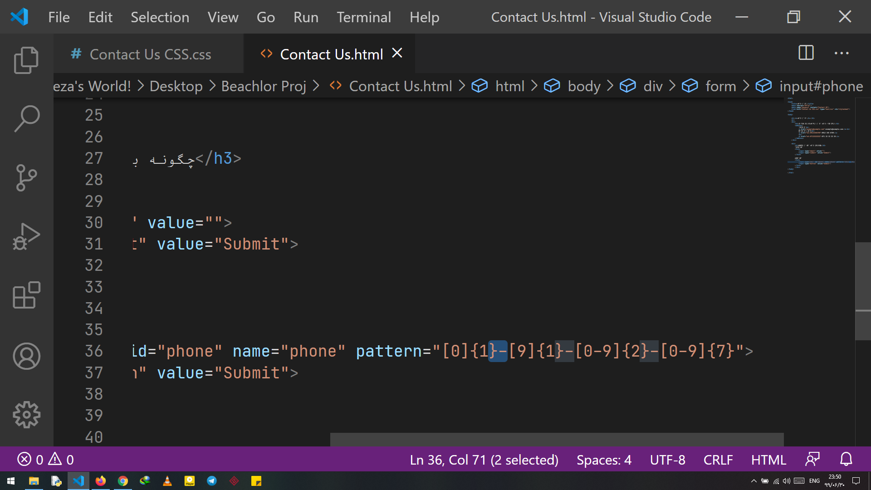Change end of line sequence CRLF

click(718, 460)
